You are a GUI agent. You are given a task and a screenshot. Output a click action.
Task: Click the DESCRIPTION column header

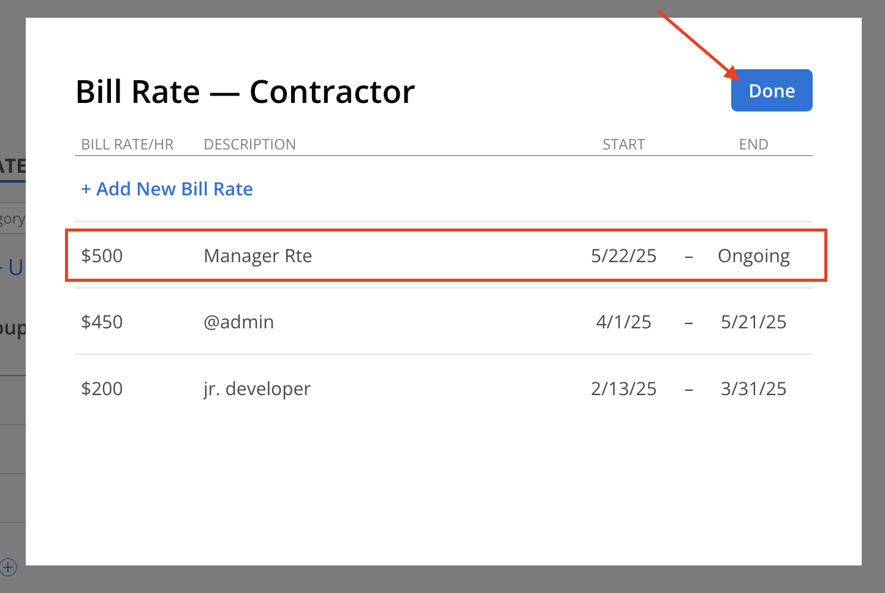click(x=249, y=145)
